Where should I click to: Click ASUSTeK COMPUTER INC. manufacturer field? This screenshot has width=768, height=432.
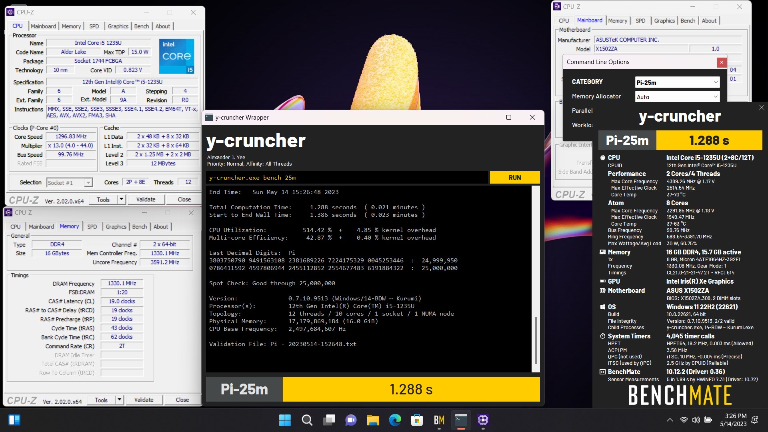[x=668, y=40]
